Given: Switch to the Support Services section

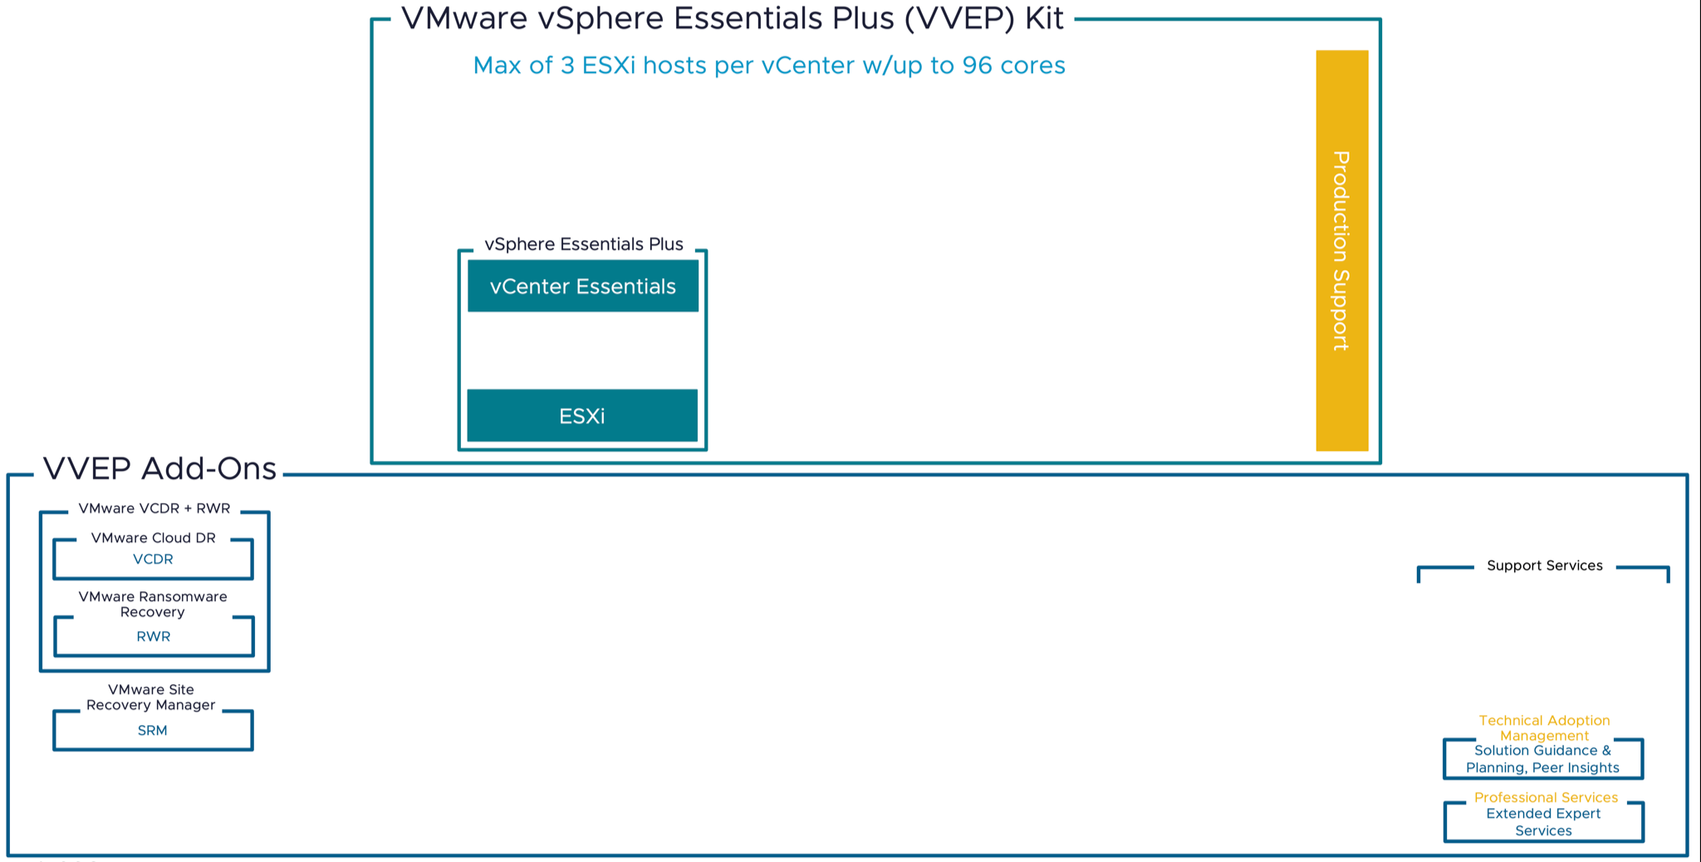Looking at the screenshot, I should [1543, 566].
